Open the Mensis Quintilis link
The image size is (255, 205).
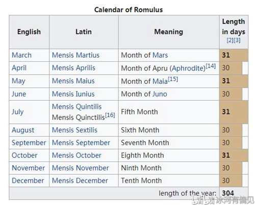[x=76, y=107]
